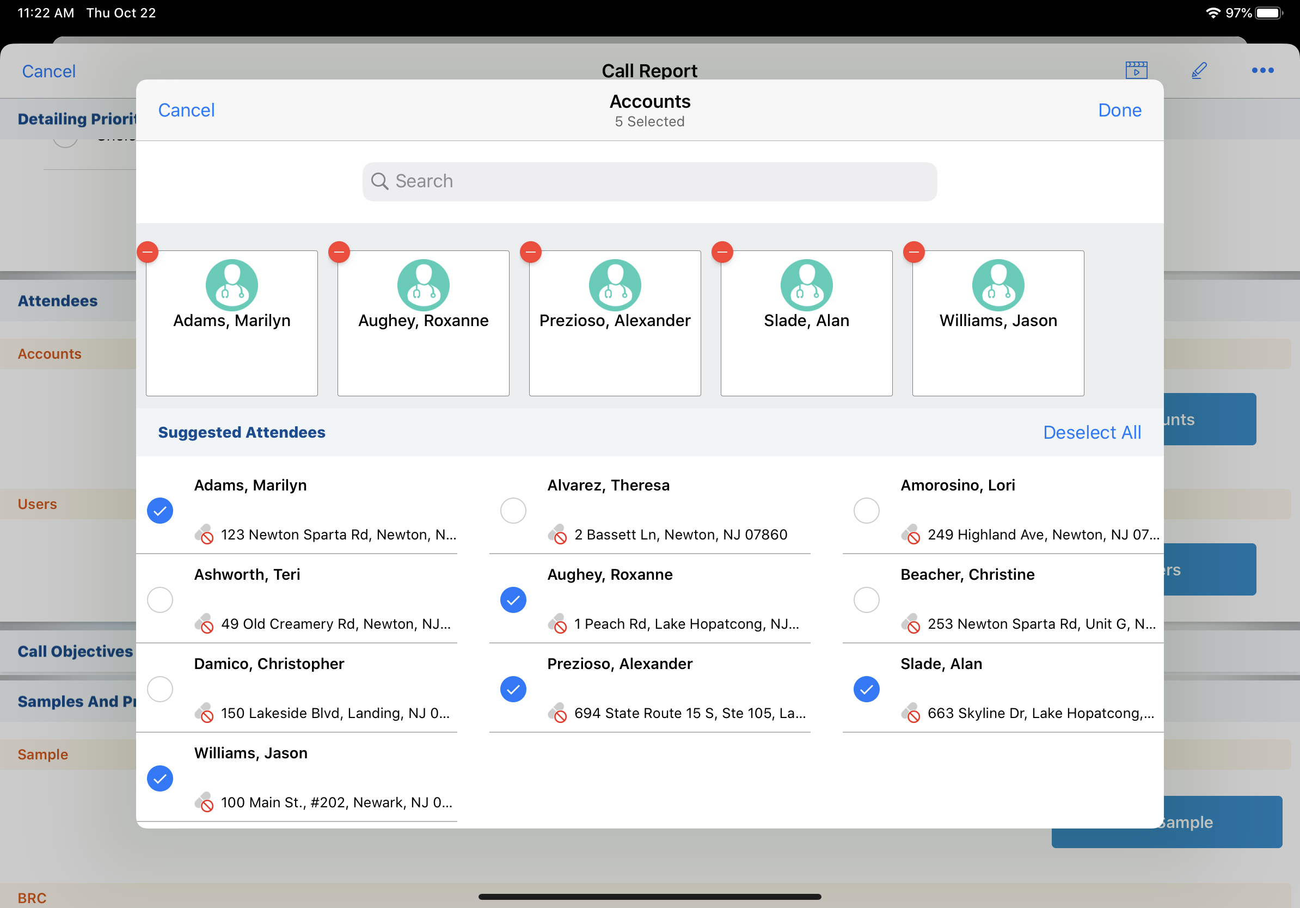Tap red minus on Williams, Jason card
The height and width of the screenshot is (908, 1300).
point(914,252)
